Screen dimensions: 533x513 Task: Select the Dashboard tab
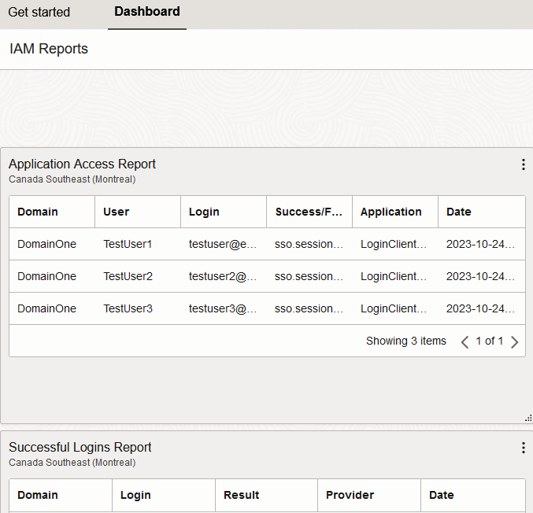(x=147, y=12)
